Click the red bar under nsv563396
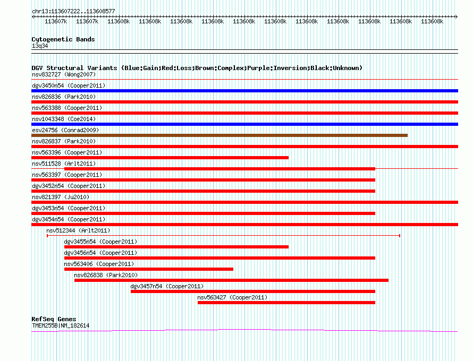Screen dimensions: 473x361 click(x=160, y=158)
